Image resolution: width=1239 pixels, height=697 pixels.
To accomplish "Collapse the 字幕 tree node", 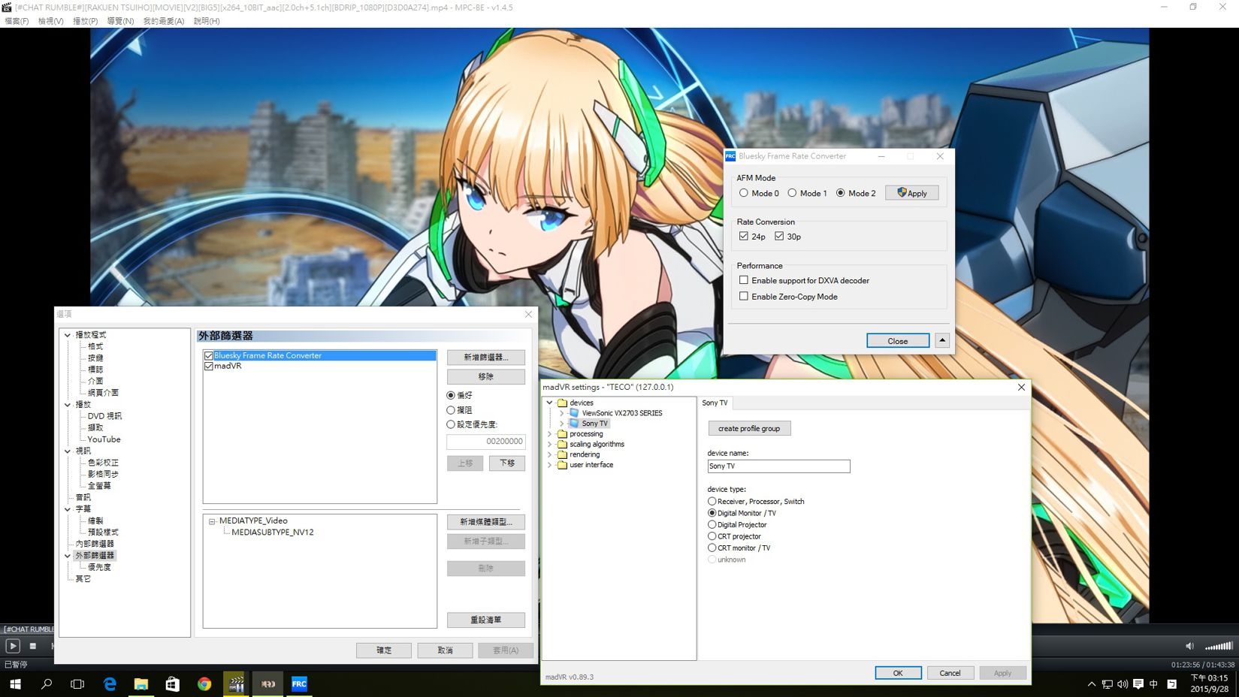I will 68,509.
